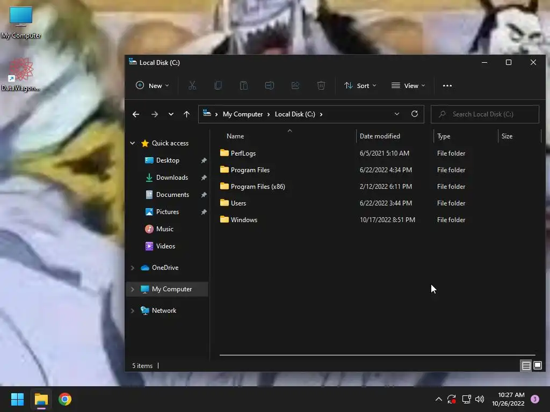Select OneDrive in navigation pane
Image resolution: width=550 pixels, height=412 pixels.
(x=165, y=268)
